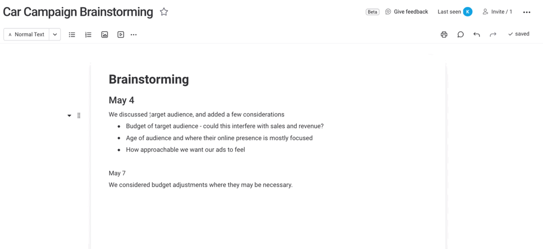This screenshot has width=543, height=249.
Task: Open the document options menu
Action: coord(527,12)
